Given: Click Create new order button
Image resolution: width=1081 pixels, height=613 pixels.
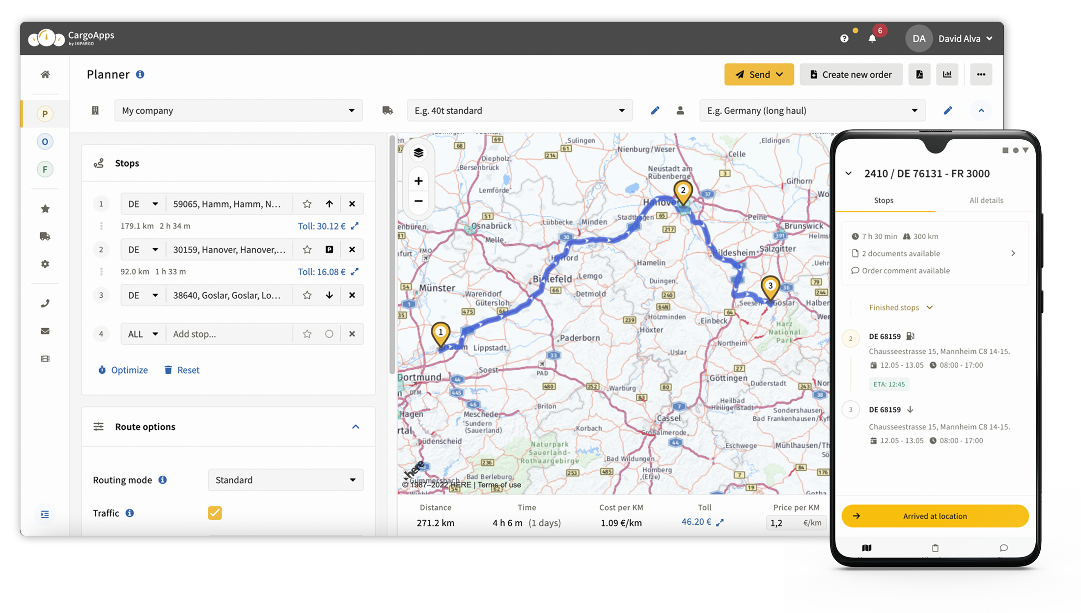Looking at the screenshot, I should [x=851, y=75].
